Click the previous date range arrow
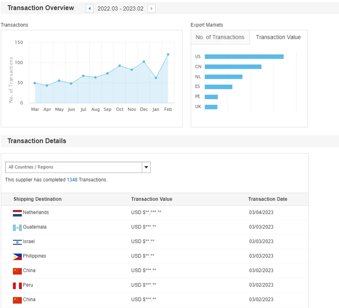 click(x=89, y=8)
